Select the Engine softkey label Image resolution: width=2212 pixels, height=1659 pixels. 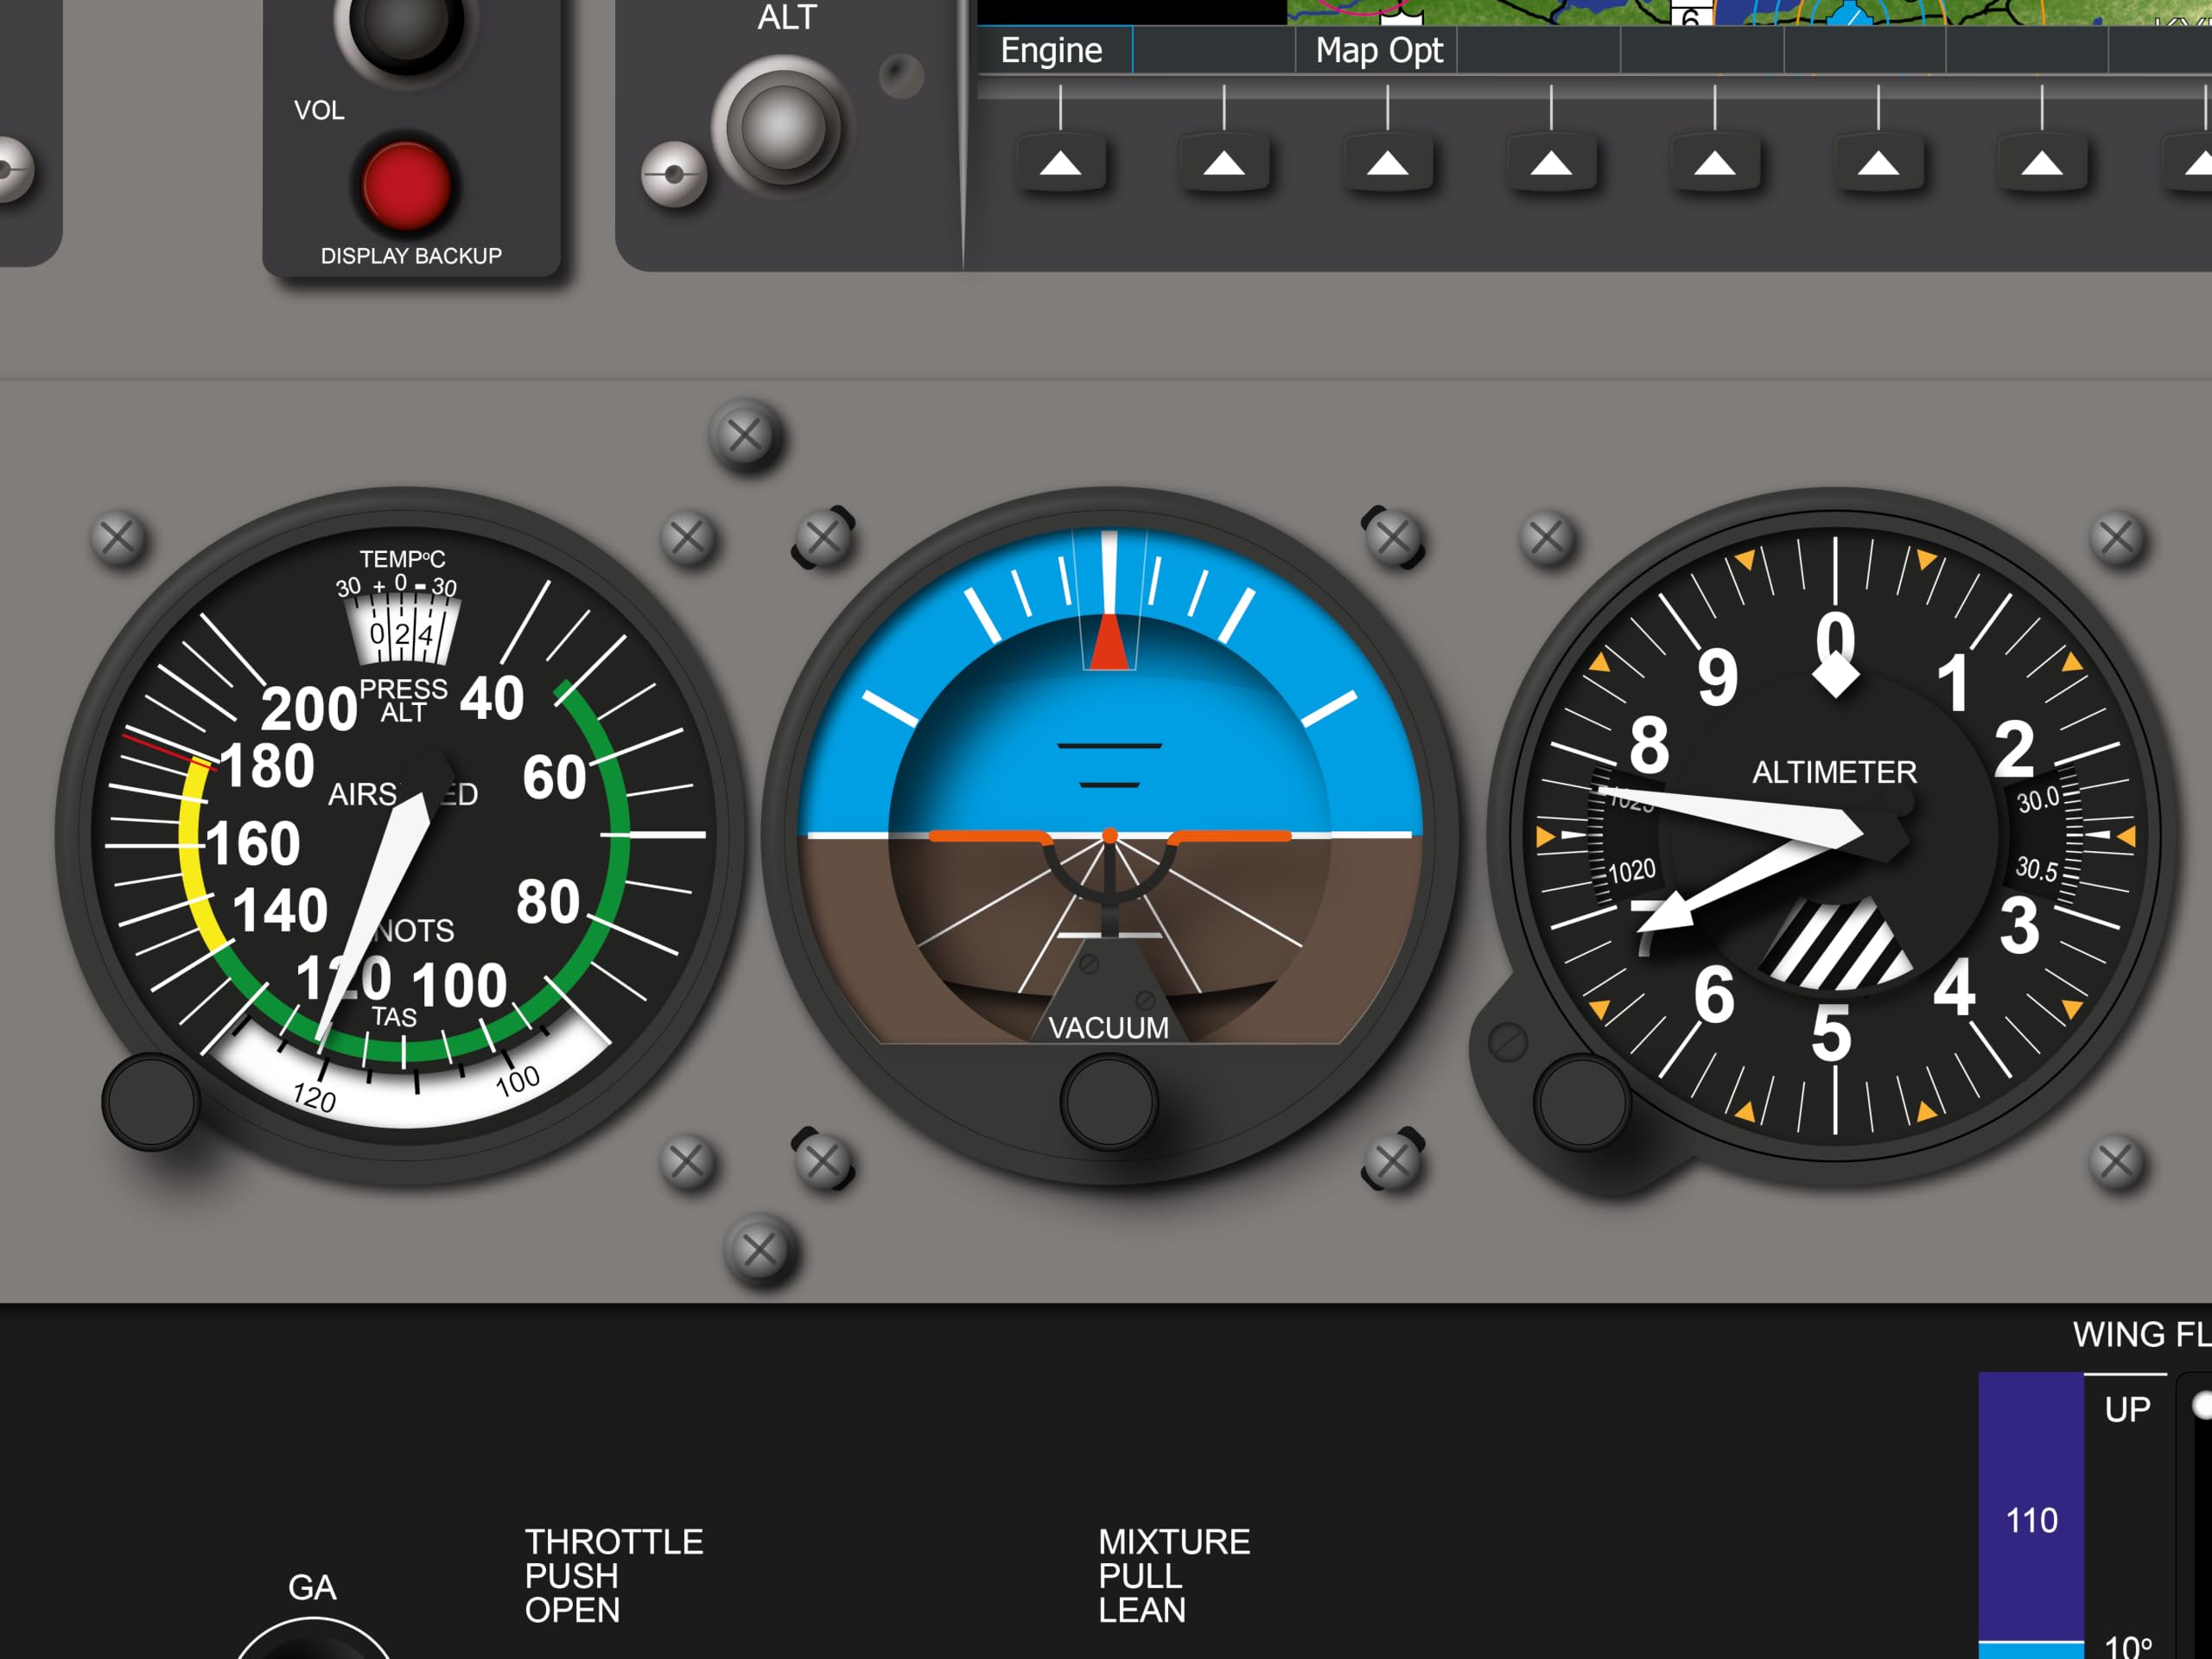pos(1052,50)
